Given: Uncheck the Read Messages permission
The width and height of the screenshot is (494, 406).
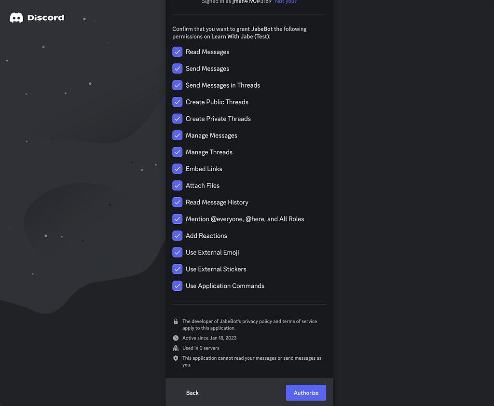Looking at the screenshot, I should click(178, 52).
